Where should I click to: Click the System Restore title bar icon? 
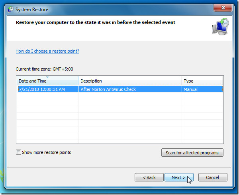[x=10, y=9]
